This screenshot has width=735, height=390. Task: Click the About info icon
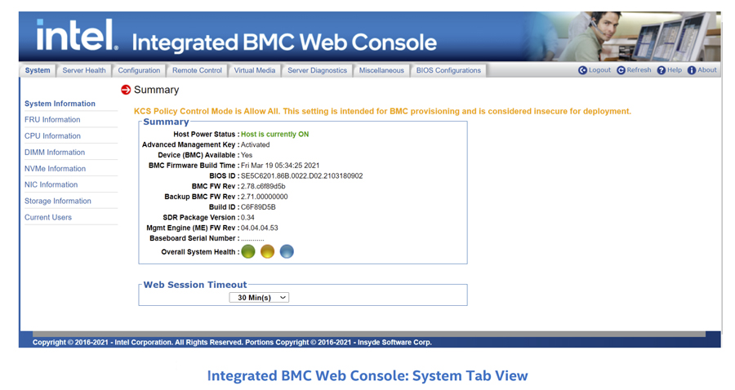point(692,70)
